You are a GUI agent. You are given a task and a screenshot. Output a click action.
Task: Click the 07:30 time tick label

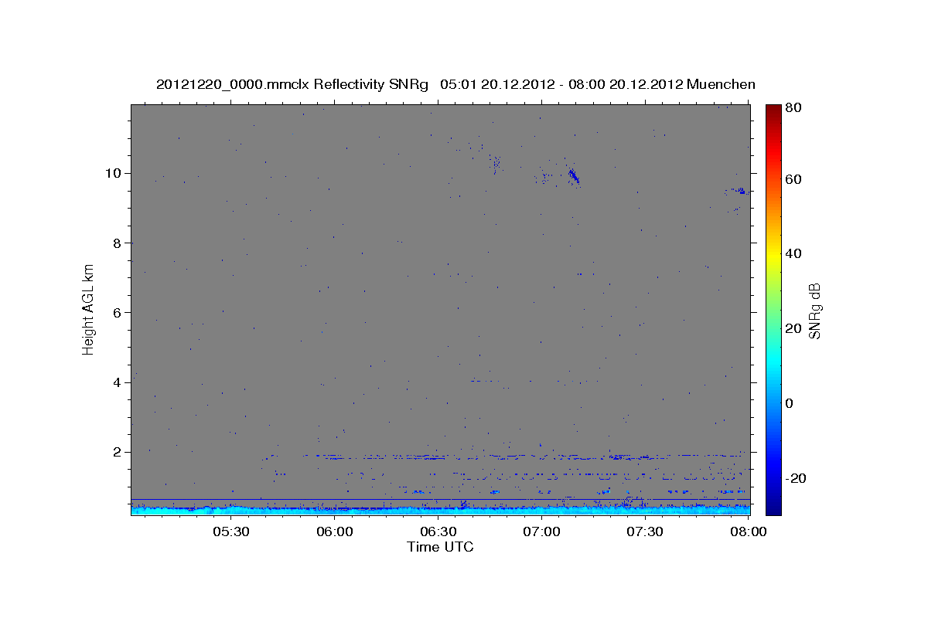tap(645, 532)
